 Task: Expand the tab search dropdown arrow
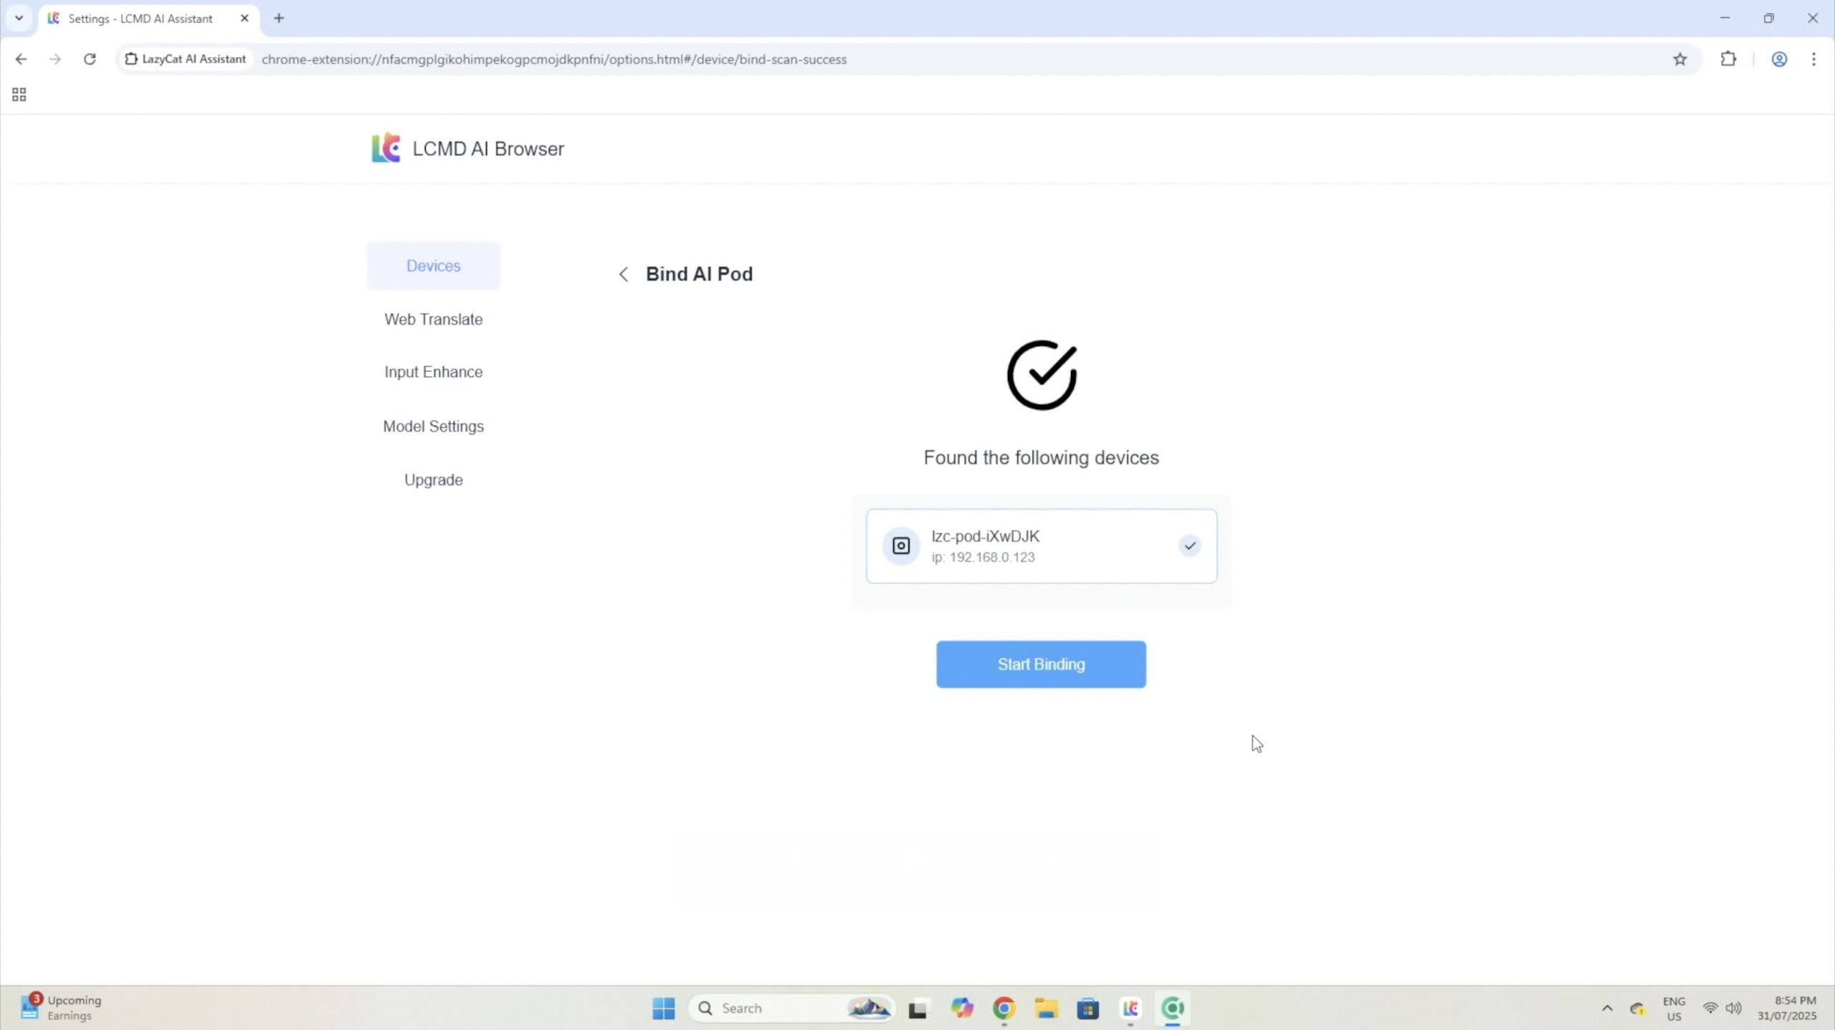click(x=19, y=18)
